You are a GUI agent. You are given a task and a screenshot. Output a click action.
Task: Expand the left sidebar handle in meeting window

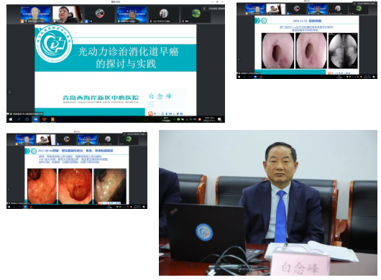click(x=9, y=92)
